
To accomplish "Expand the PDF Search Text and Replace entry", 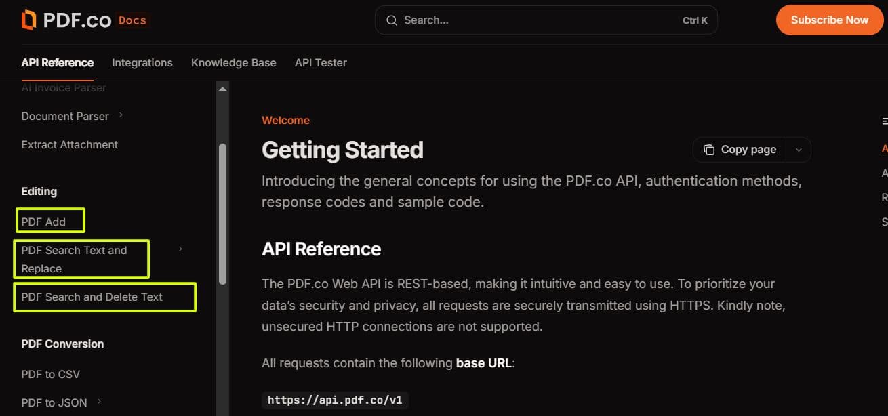I will point(180,249).
